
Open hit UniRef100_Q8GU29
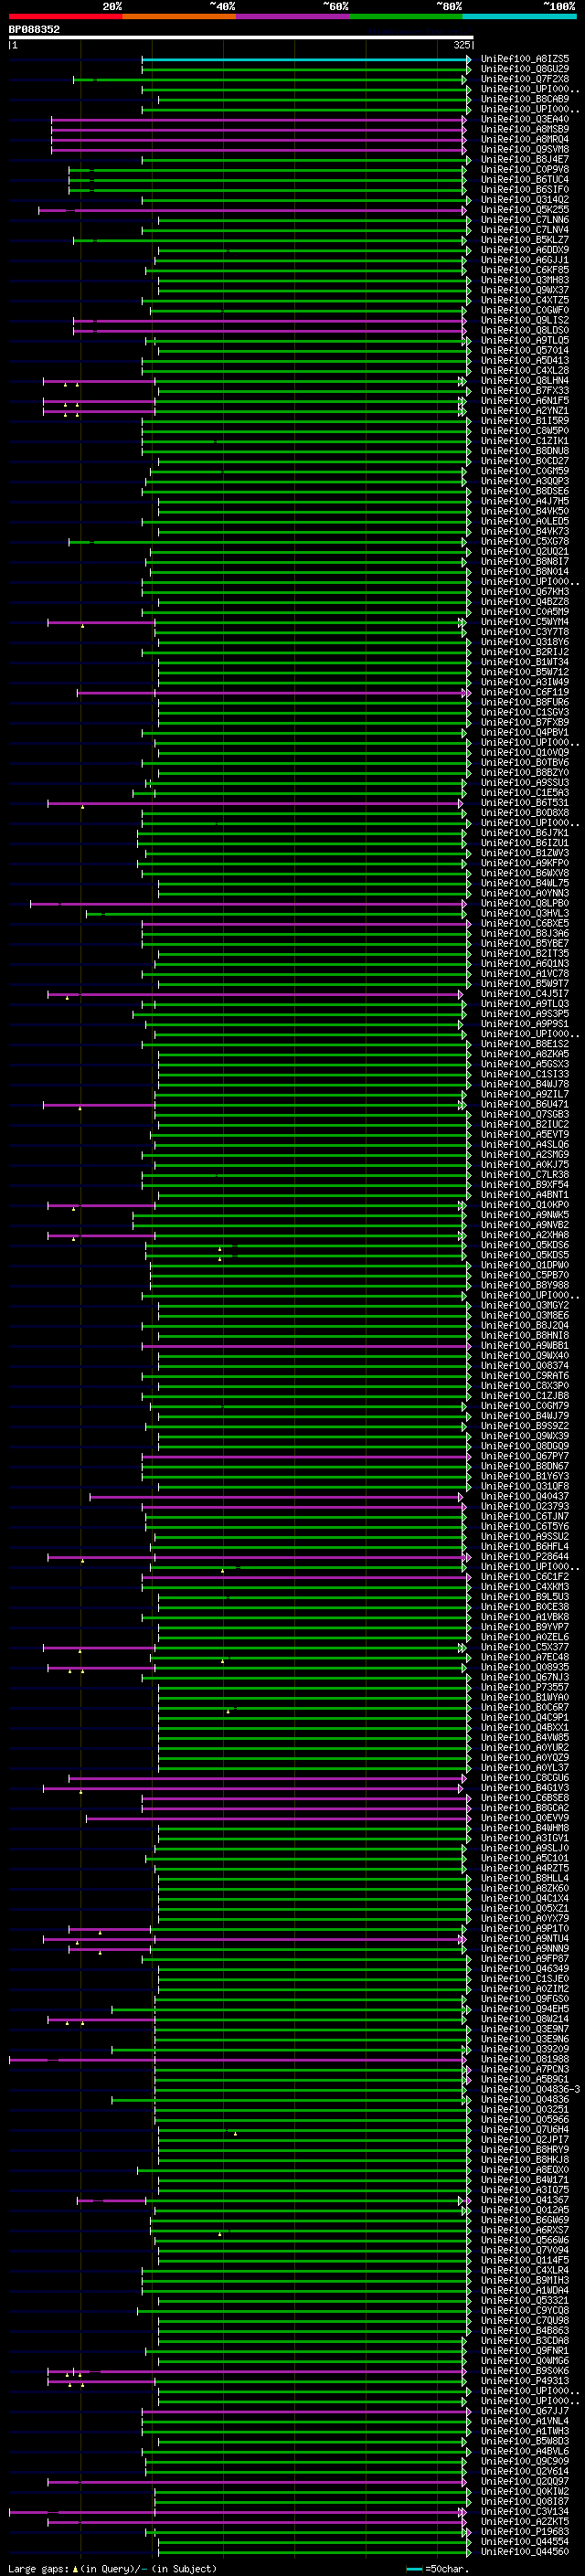(524, 69)
